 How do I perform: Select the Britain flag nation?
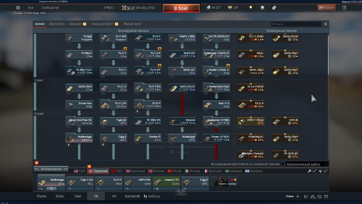coord(135,171)
